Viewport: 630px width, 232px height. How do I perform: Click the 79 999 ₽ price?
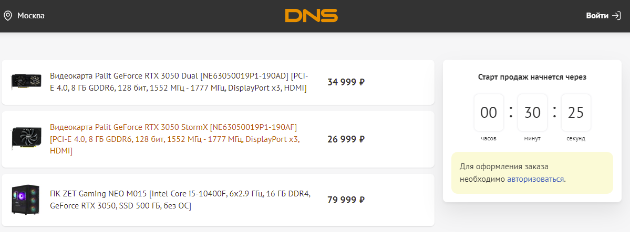[x=346, y=200]
